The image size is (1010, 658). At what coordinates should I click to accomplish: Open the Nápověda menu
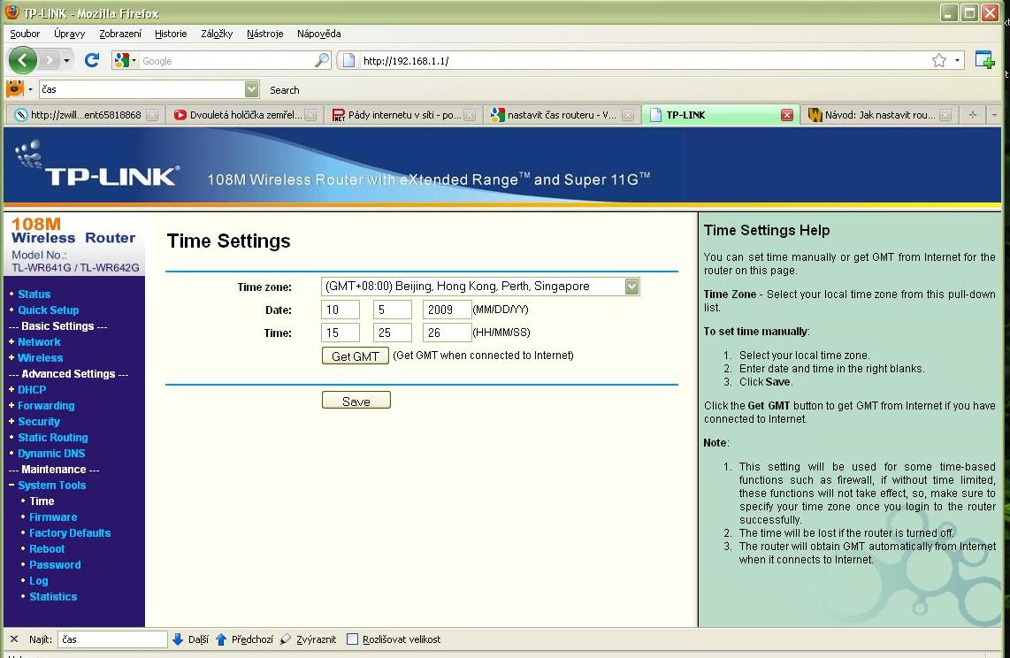click(319, 34)
